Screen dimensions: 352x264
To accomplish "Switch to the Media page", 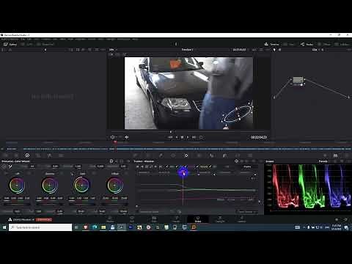I will pos(110,219).
